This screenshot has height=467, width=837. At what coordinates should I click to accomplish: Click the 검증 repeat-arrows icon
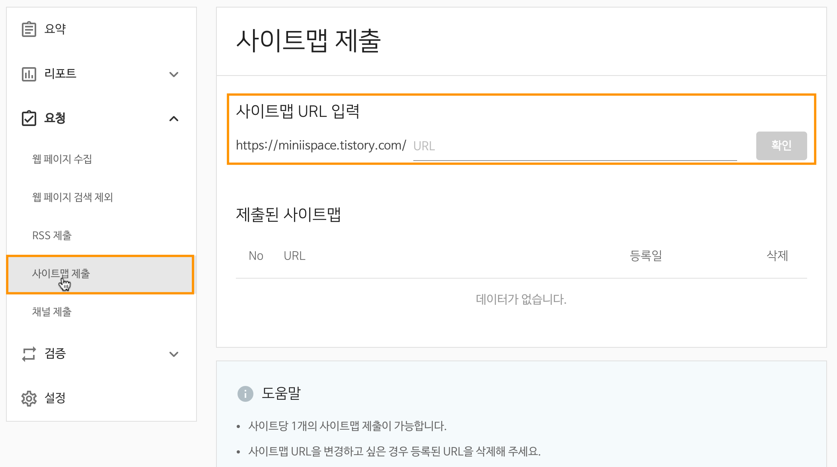pos(29,354)
